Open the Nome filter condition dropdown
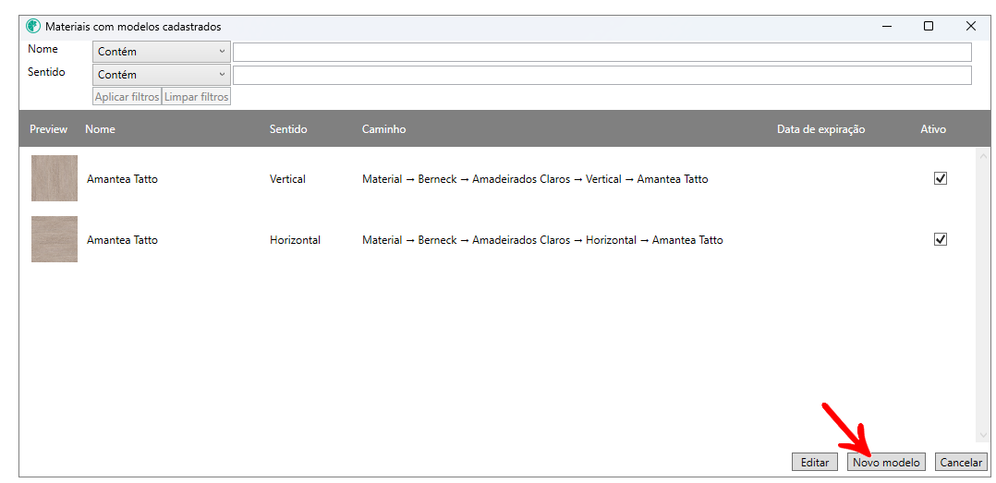The height and width of the screenshot is (483, 996). (x=162, y=52)
